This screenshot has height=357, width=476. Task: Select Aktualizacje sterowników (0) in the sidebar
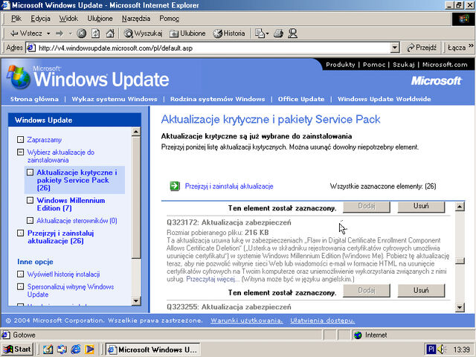point(77,221)
